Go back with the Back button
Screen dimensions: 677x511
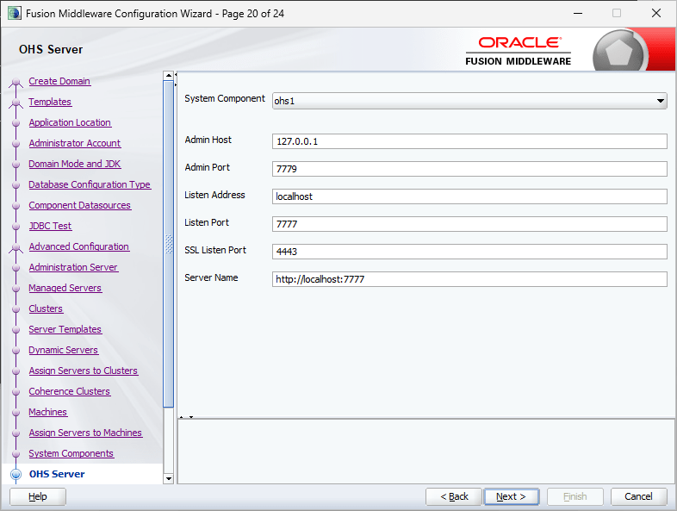point(454,496)
